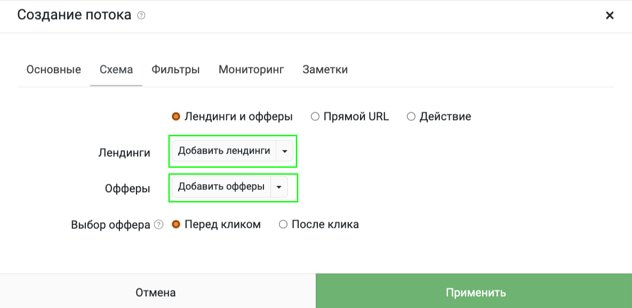Select Перед кликом for offer choice
This screenshot has width=632, height=308.
(x=176, y=224)
